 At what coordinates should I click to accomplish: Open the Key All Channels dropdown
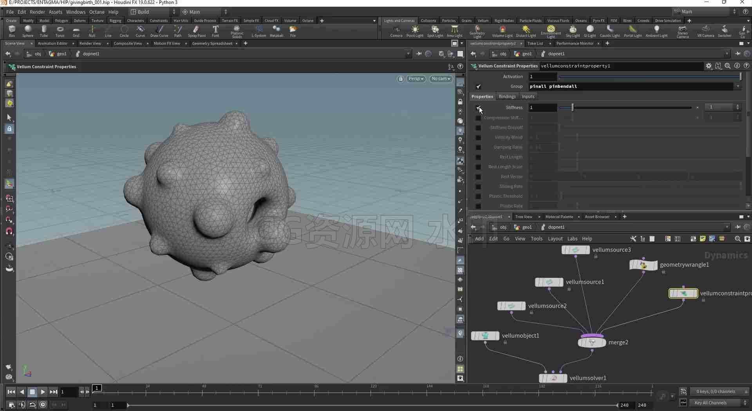click(x=719, y=403)
